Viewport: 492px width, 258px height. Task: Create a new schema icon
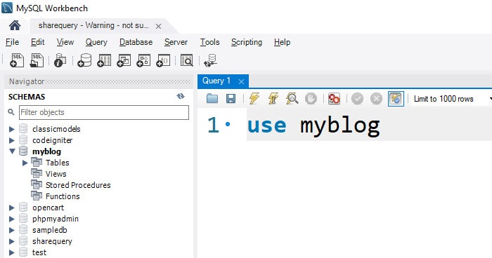[84, 60]
